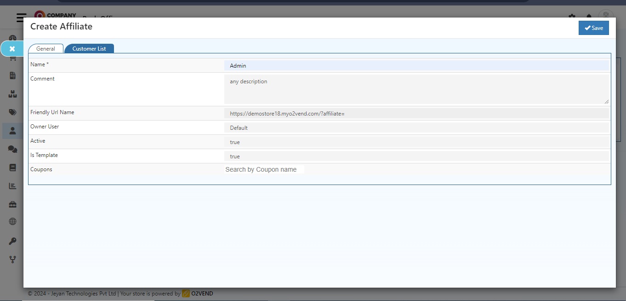Open the O2VEND link in footer
Screen dimensions: 626x301
pos(201,293)
